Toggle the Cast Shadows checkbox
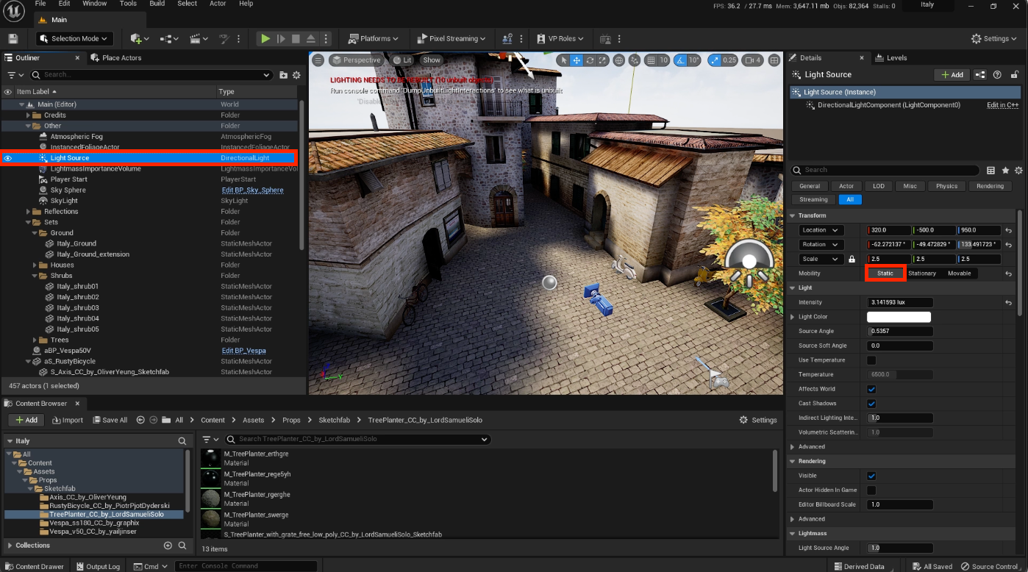This screenshot has width=1028, height=572. [x=871, y=404]
